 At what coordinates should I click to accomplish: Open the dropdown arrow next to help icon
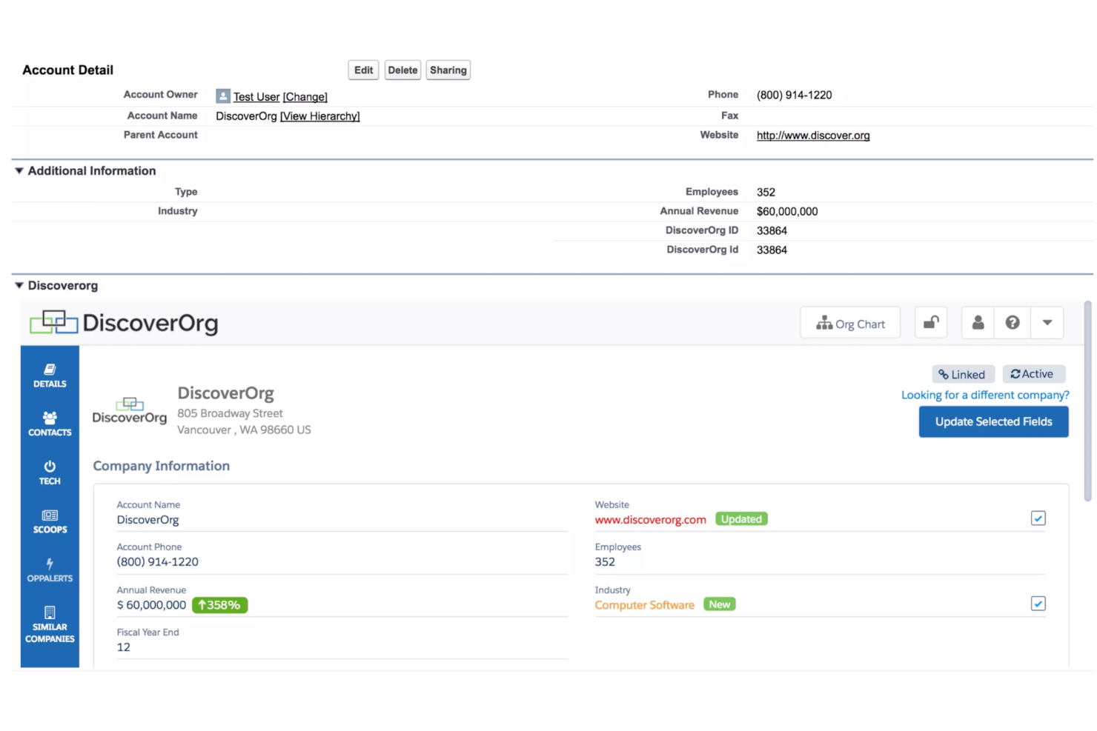click(x=1047, y=322)
